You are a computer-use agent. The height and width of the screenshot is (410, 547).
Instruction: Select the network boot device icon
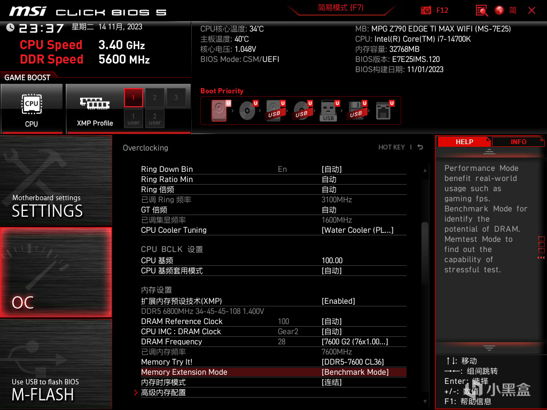coord(385,111)
